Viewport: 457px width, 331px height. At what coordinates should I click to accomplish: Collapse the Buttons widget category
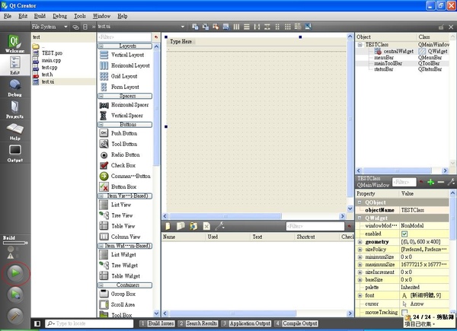click(x=101, y=125)
